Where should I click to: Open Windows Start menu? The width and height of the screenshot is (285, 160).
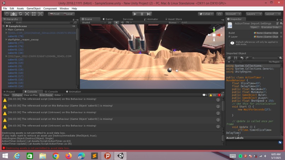[x=5, y=156]
